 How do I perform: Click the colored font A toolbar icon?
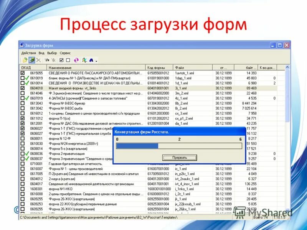[90, 61]
